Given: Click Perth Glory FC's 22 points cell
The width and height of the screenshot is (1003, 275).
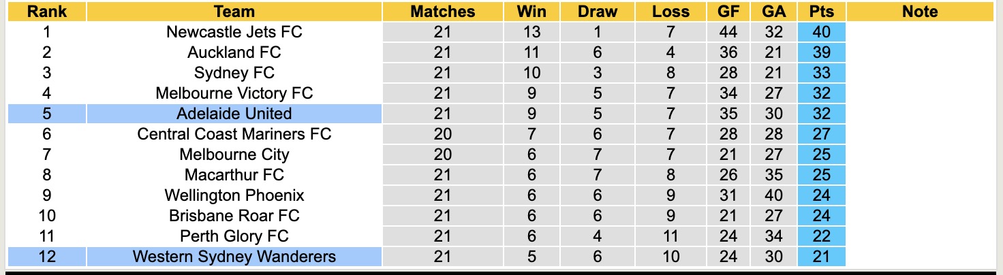Looking at the screenshot, I should 821,236.
